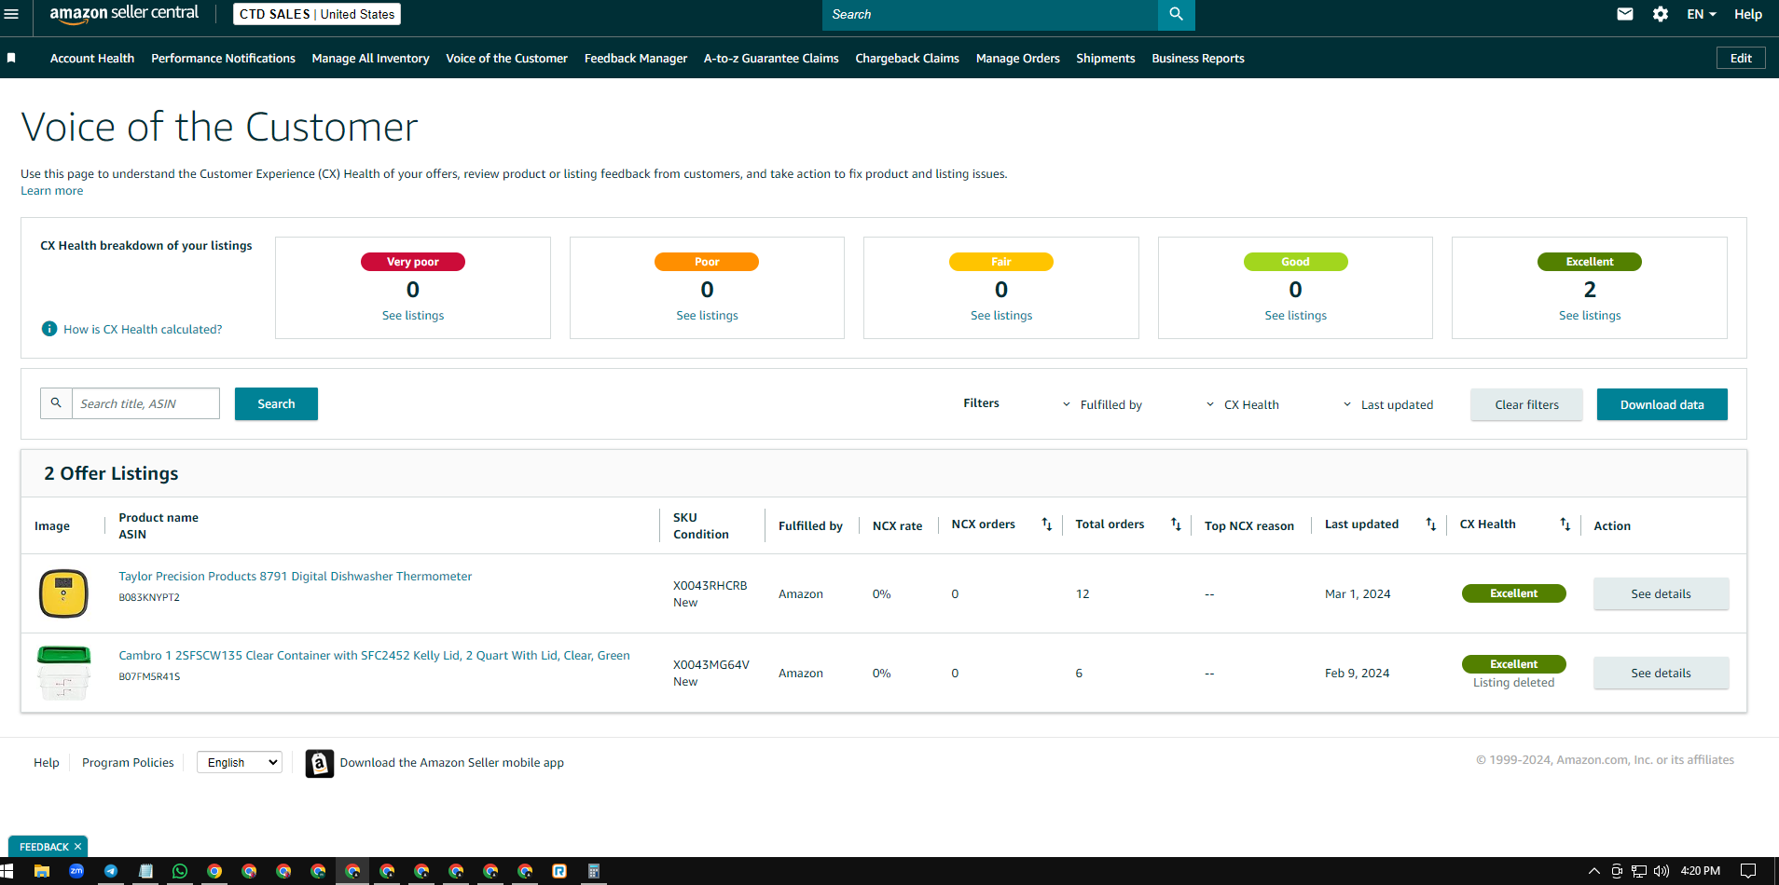The width and height of the screenshot is (1779, 885).
Task: Click the Search button next to ASIN field
Action: pyautogui.click(x=276, y=403)
